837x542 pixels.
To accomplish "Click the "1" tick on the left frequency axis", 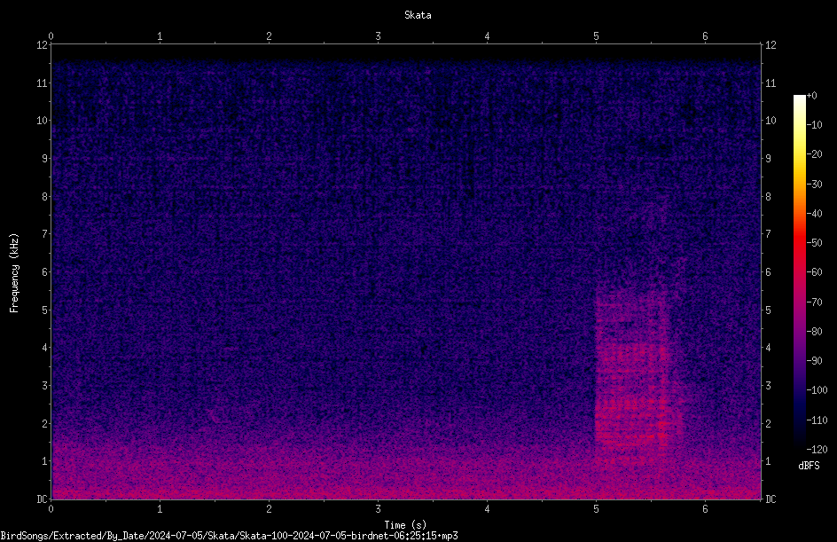I will 45,461.
